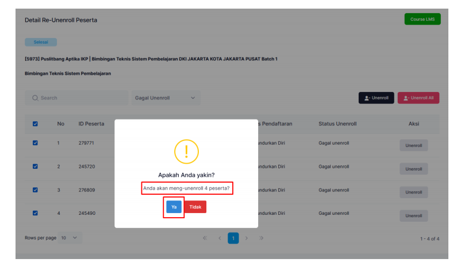This screenshot has height=274, width=457.
Task: Click the red Unenroll All button
Action: click(x=418, y=98)
